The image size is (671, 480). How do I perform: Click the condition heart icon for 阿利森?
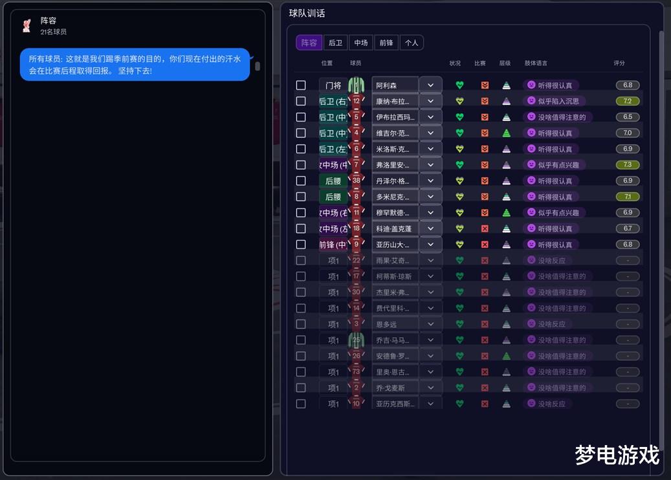(x=459, y=85)
